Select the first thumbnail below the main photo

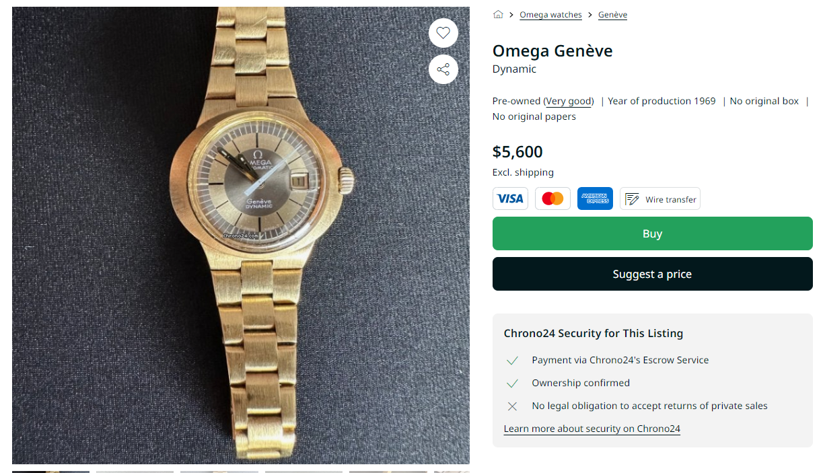50,471
